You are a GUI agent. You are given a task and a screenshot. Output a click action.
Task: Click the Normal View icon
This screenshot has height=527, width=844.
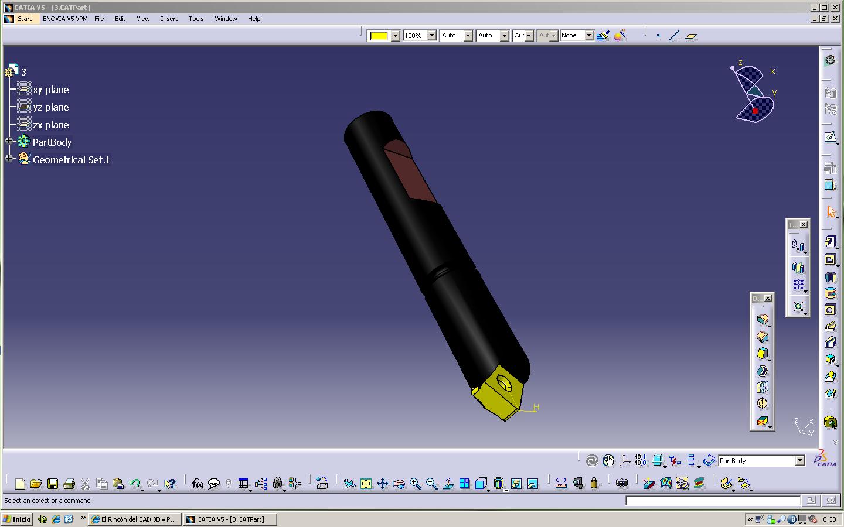(448, 484)
